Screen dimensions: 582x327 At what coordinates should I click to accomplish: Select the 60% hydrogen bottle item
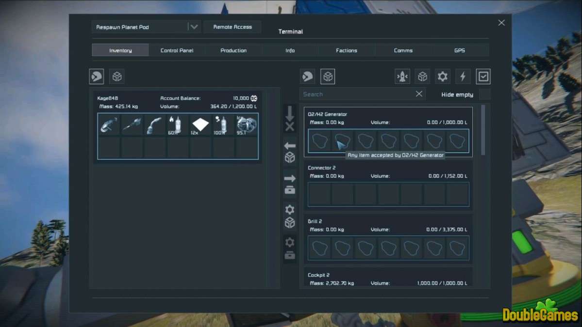[x=176, y=125]
